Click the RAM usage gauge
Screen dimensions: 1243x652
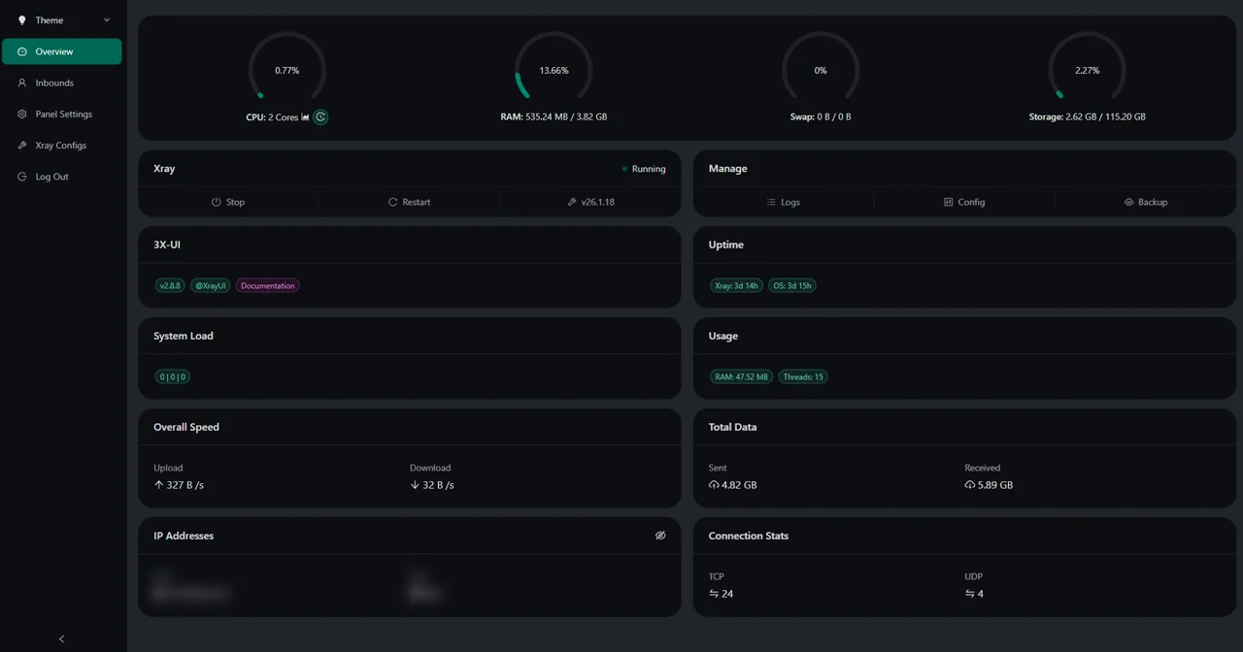pyautogui.click(x=554, y=70)
